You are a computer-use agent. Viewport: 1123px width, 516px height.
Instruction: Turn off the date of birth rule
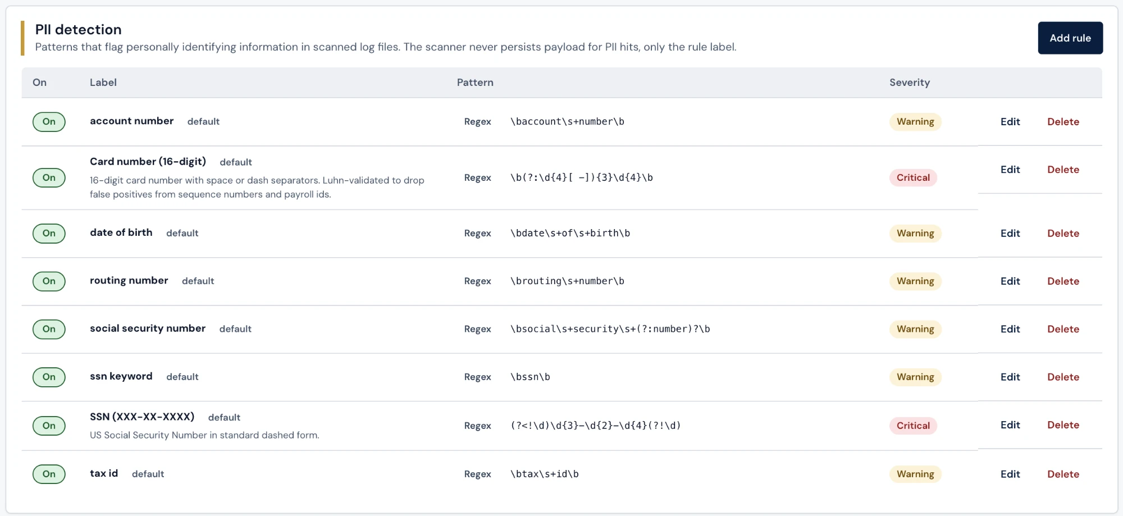(x=49, y=234)
